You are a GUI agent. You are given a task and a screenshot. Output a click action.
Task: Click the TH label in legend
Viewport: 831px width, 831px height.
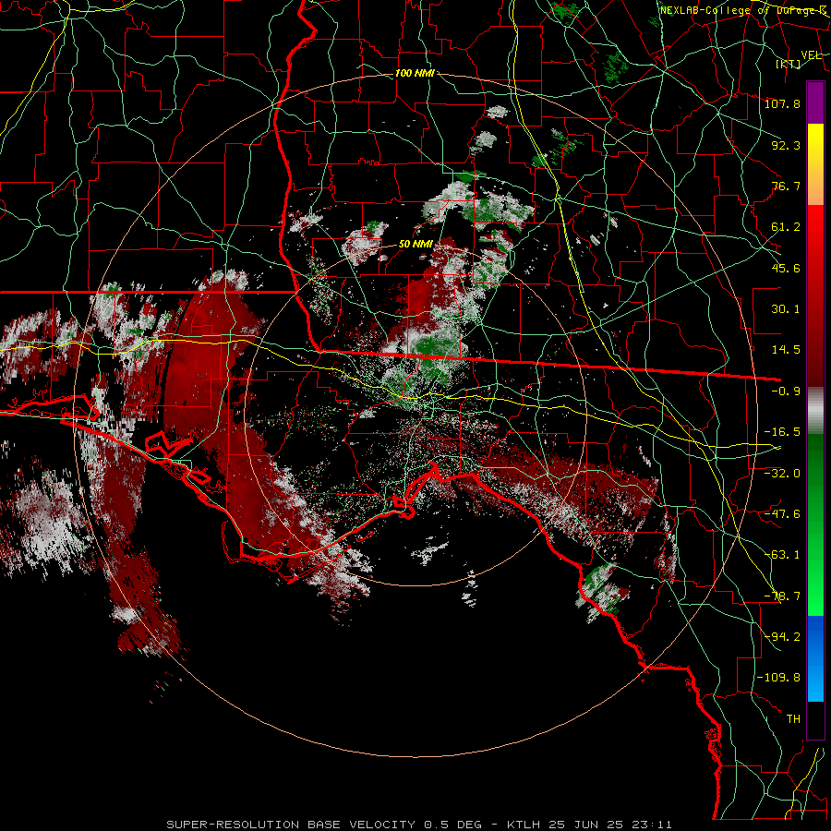click(x=793, y=719)
